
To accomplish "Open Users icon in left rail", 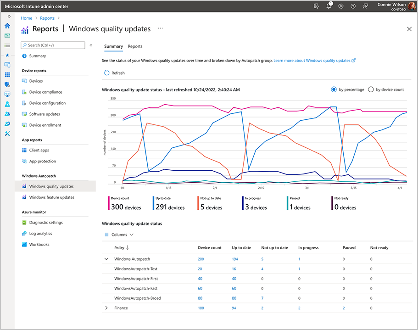I will click(7, 104).
